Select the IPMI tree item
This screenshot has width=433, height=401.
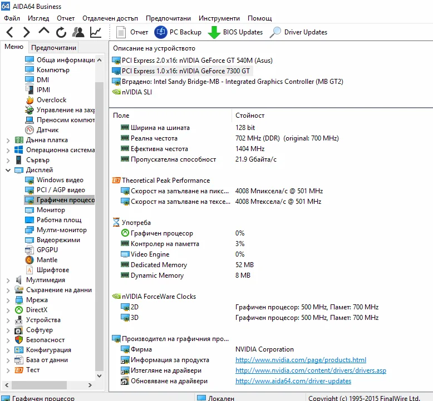(x=37, y=90)
